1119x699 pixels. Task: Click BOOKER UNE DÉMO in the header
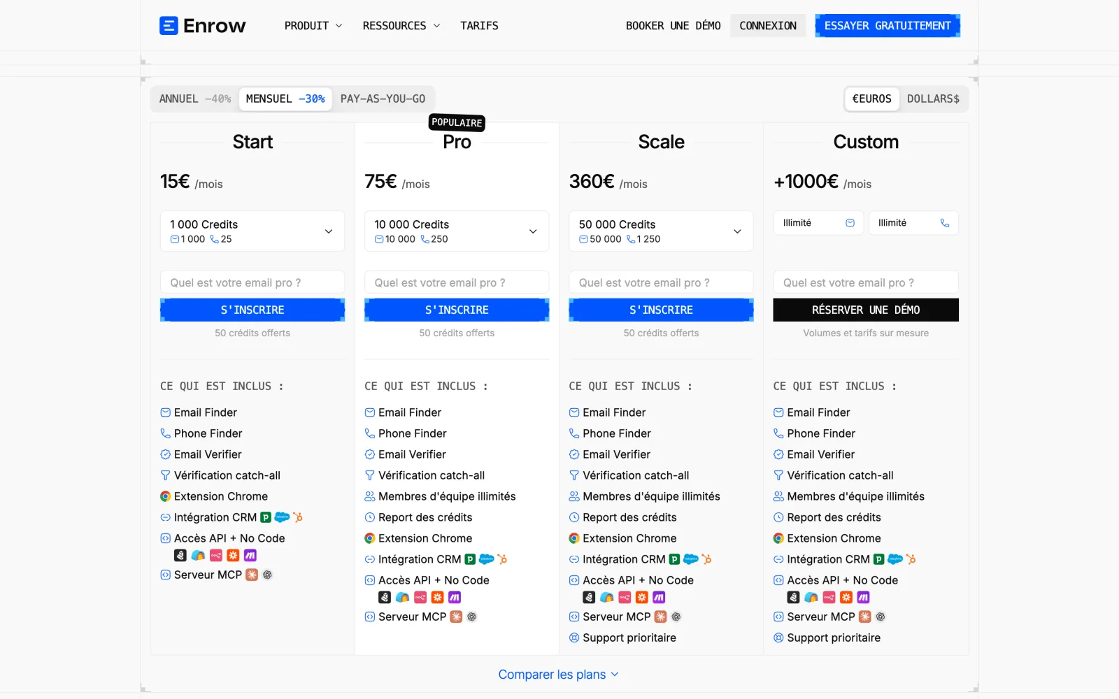[673, 26]
